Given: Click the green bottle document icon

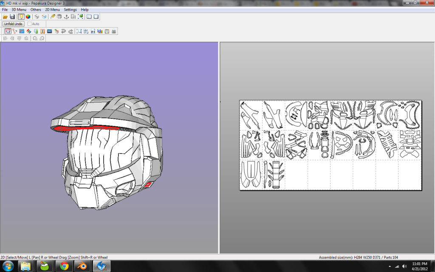Looking at the screenshot, I should pyautogui.click(x=36, y=31).
